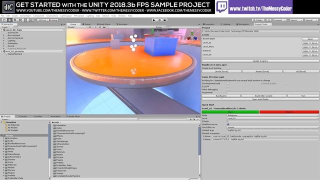Click the red Stop All button
Screen dimensions: 320x180
(289, 112)
